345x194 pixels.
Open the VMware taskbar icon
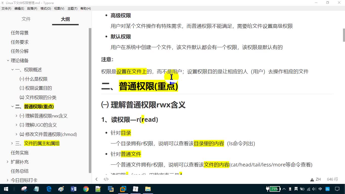coord(123,189)
